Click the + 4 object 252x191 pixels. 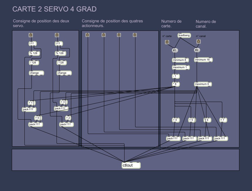click(176, 120)
